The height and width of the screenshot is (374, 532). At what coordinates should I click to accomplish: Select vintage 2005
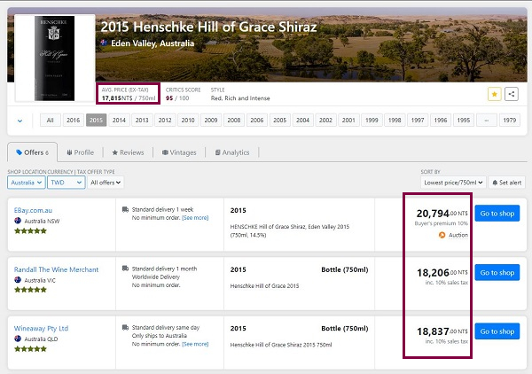(x=280, y=120)
